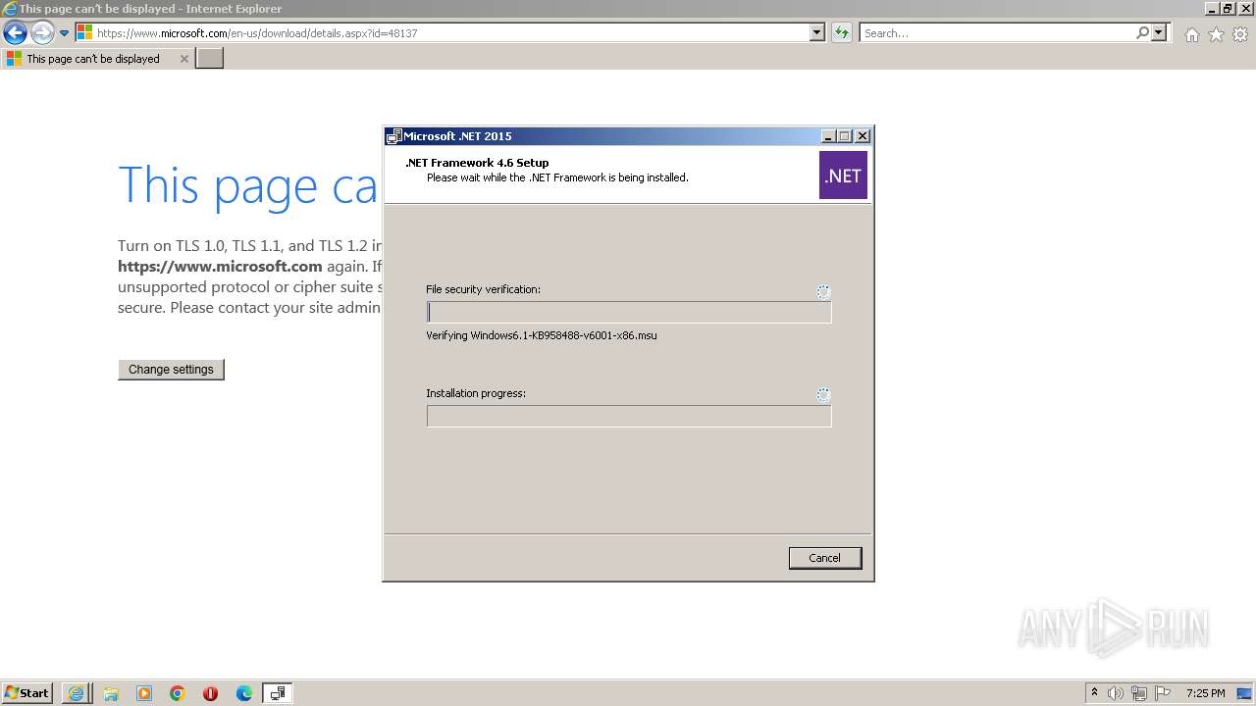Restore down the Internet Explorer window
This screenshot has width=1256, height=706.
point(1228,8)
